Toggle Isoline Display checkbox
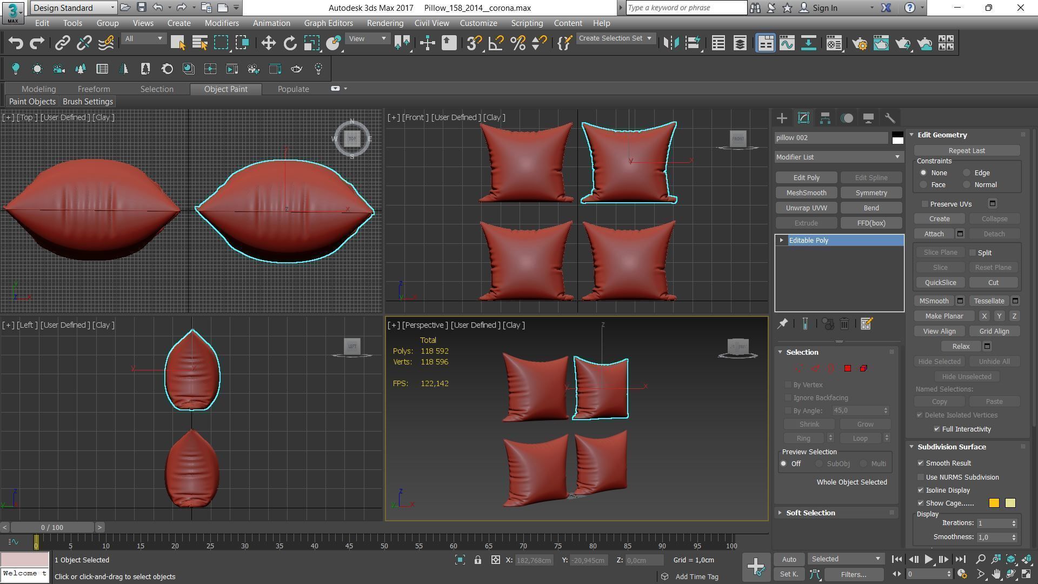1038x584 pixels. point(921,490)
